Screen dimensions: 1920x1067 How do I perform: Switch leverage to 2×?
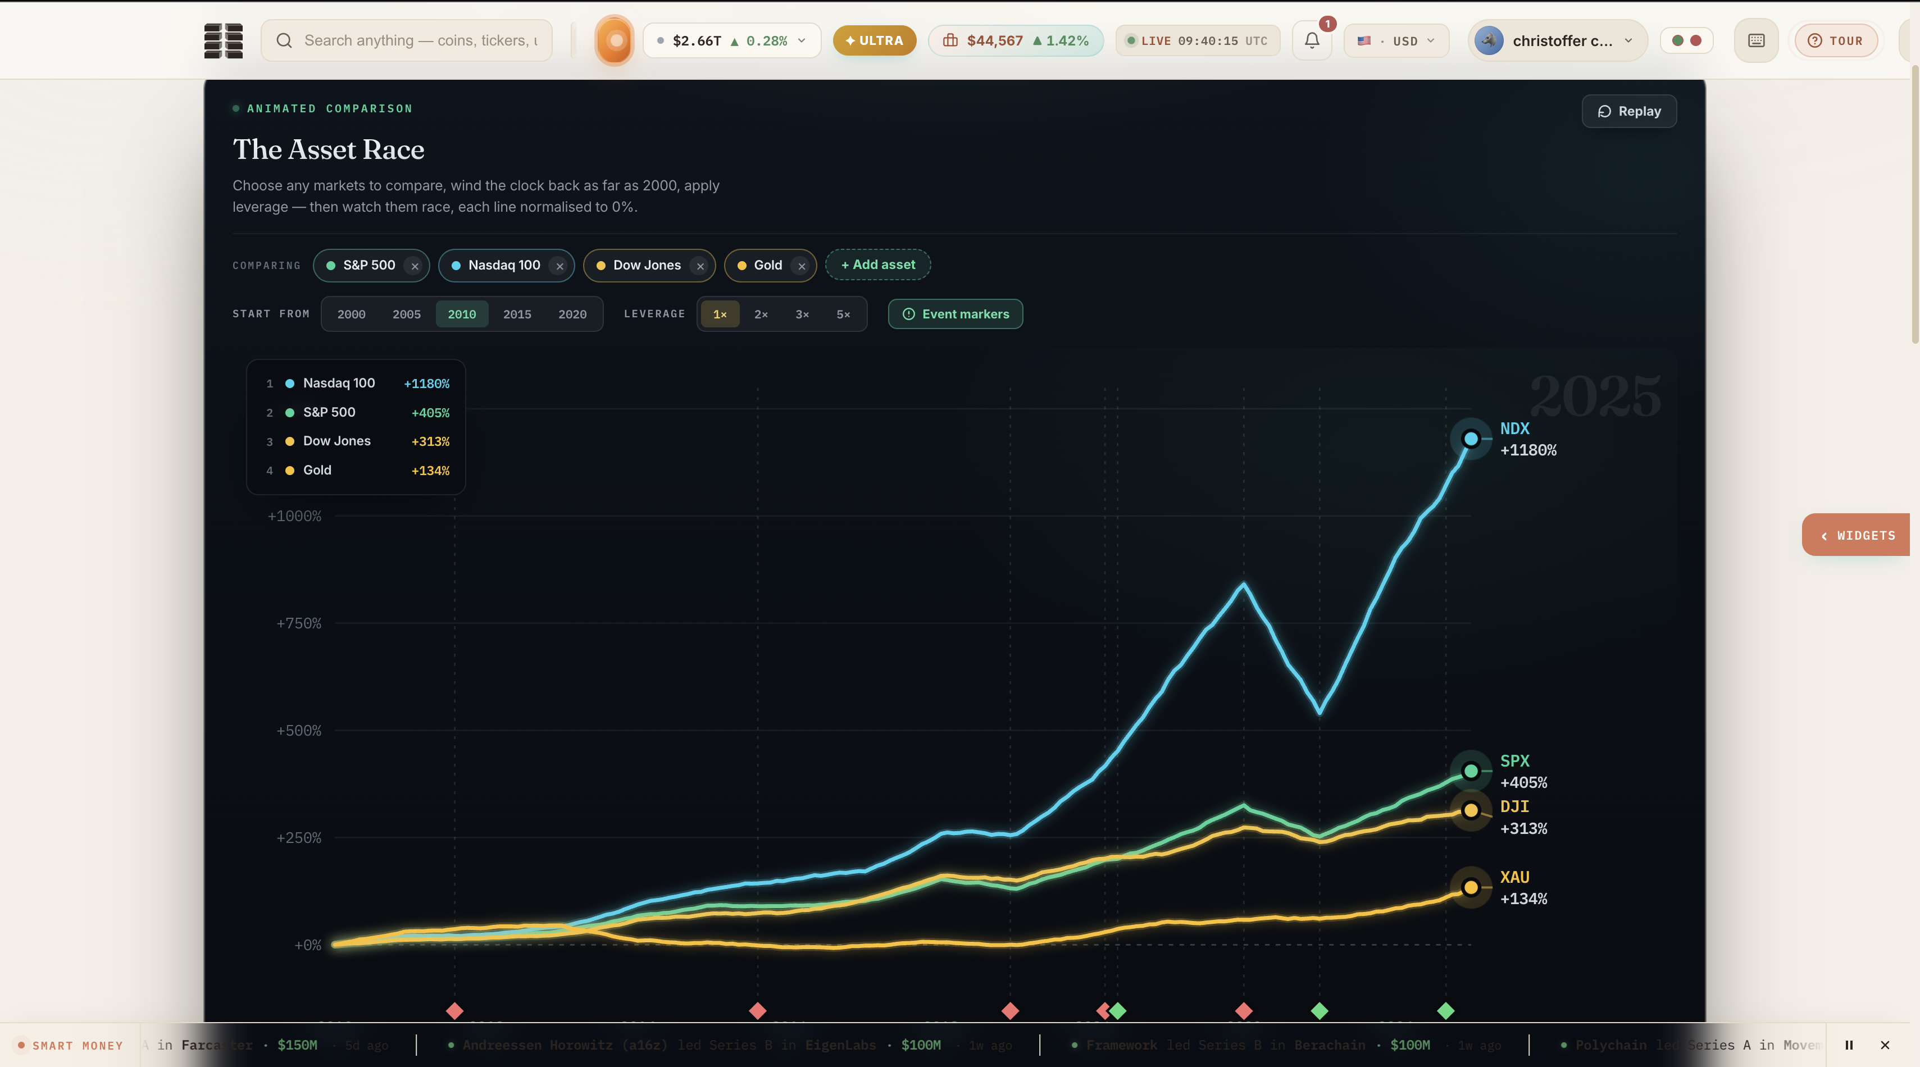point(761,314)
